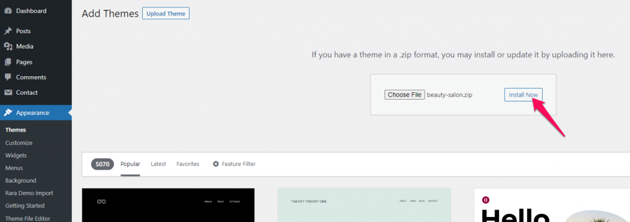Select the Popular themes tab

tap(130, 164)
